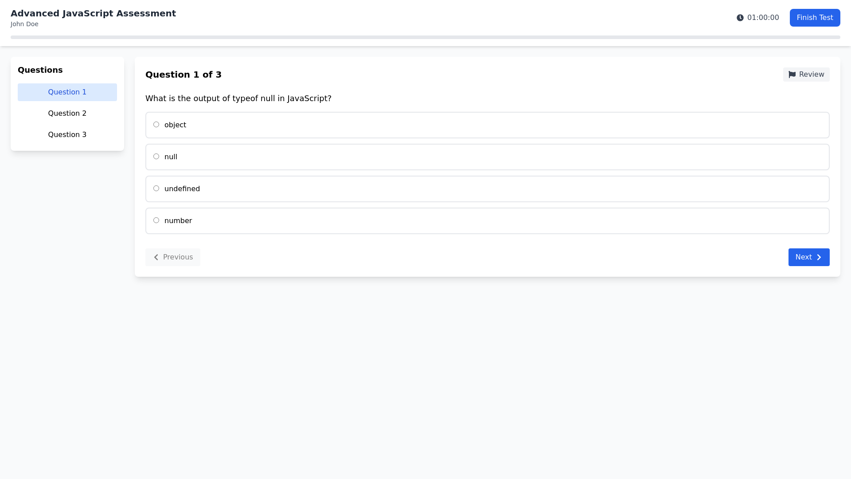Click the left chevron on Previous button

click(156, 257)
